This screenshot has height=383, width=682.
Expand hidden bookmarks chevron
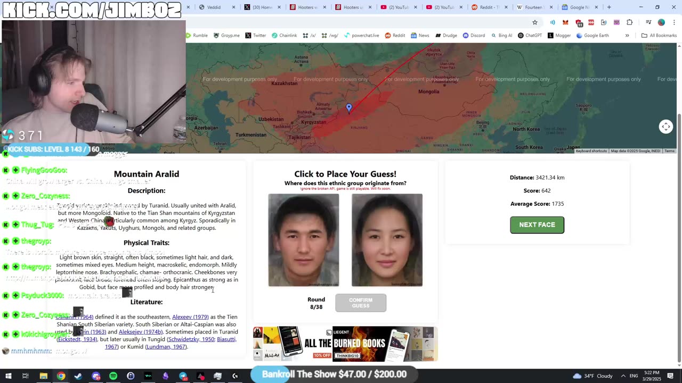click(x=627, y=36)
